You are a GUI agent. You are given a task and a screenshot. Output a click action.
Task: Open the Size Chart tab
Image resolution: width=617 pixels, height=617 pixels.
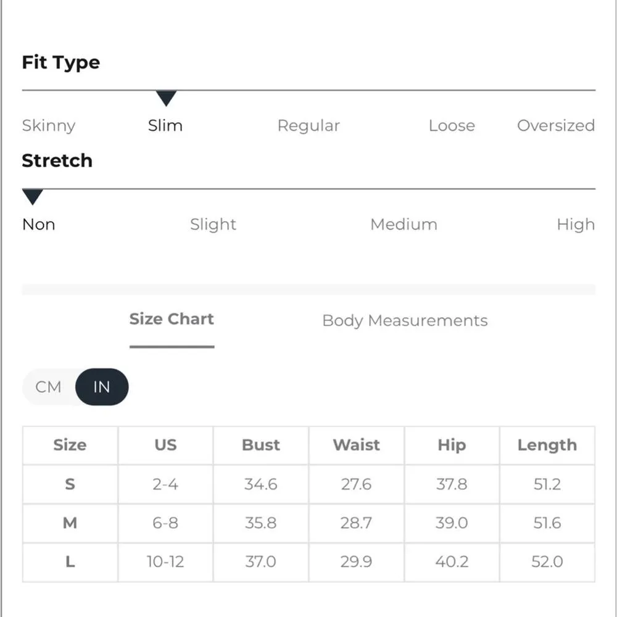tap(172, 320)
